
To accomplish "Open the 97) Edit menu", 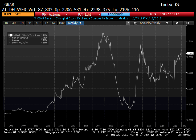I will (84, 14).
